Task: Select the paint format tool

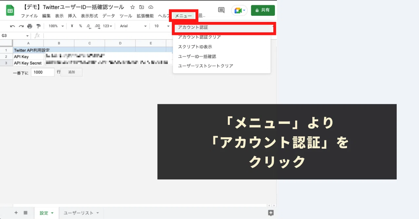Action: point(39,26)
